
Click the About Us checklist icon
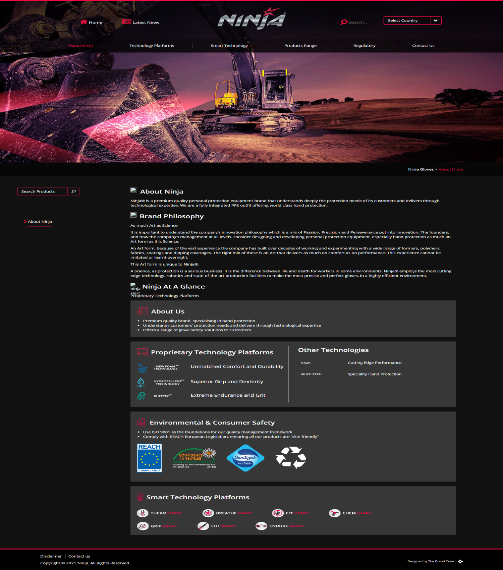tap(142, 311)
